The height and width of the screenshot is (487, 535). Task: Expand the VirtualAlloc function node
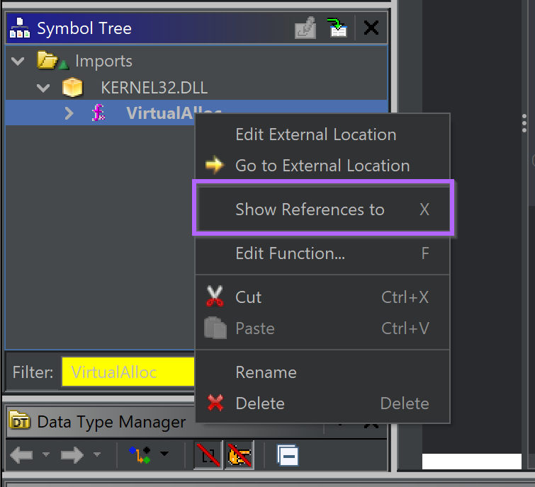(x=69, y=113)
